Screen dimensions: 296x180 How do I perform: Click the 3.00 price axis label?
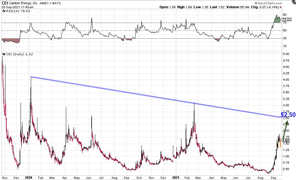pos(286,105)
